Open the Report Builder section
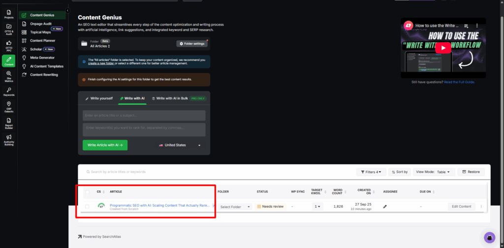Viewport: 504px width, 248px height. [9, 123]
